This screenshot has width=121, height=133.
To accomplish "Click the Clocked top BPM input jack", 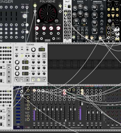I will [x=27, y=50].
